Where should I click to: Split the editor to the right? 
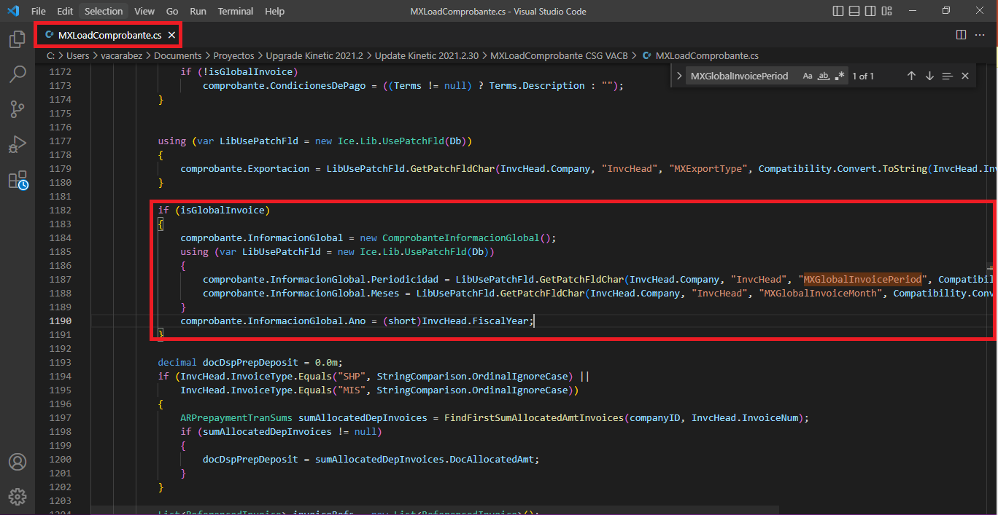pyautogui.click(x=961, y=35)
